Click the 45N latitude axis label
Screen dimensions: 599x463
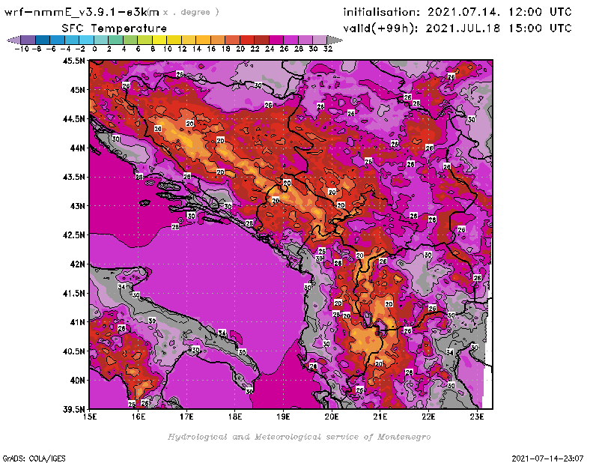77,90
